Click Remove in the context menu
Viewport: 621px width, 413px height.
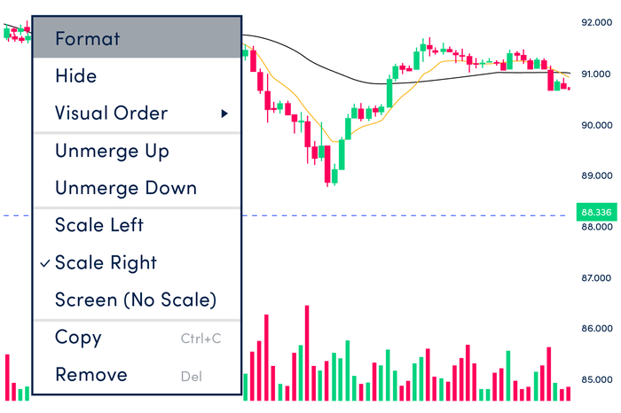pyautogui.click(x=90, y=374)
